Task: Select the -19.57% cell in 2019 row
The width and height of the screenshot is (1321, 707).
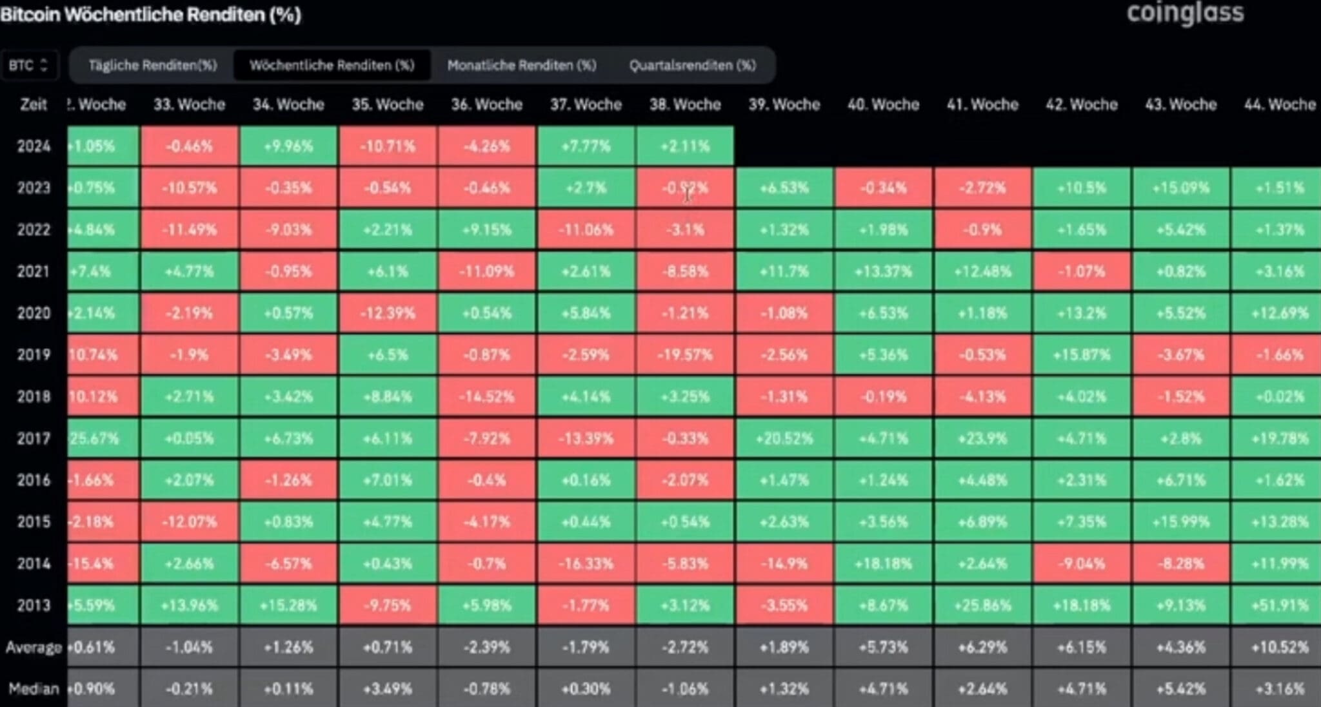Action: 685,355
